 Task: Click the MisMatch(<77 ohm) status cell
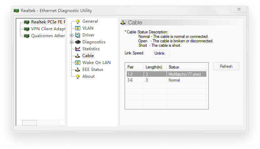tap(186, 74)
